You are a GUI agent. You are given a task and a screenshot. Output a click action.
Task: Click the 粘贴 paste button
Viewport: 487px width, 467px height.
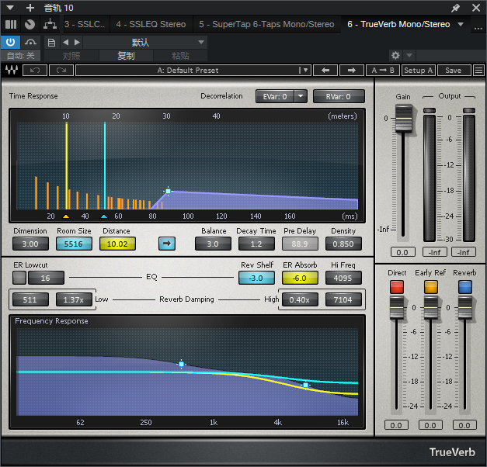(x=180, y=56)
